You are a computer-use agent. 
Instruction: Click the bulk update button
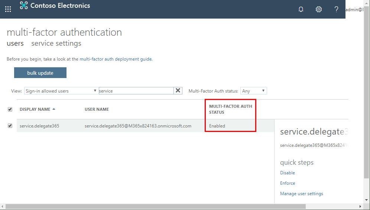coord(40,73)
